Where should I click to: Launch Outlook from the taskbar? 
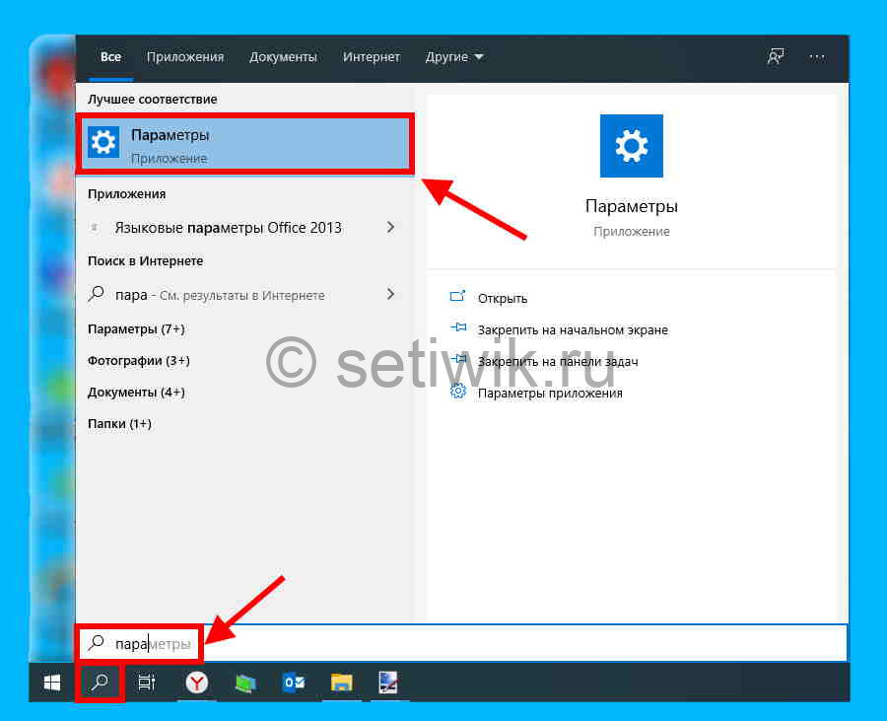(x=292, y=682)
